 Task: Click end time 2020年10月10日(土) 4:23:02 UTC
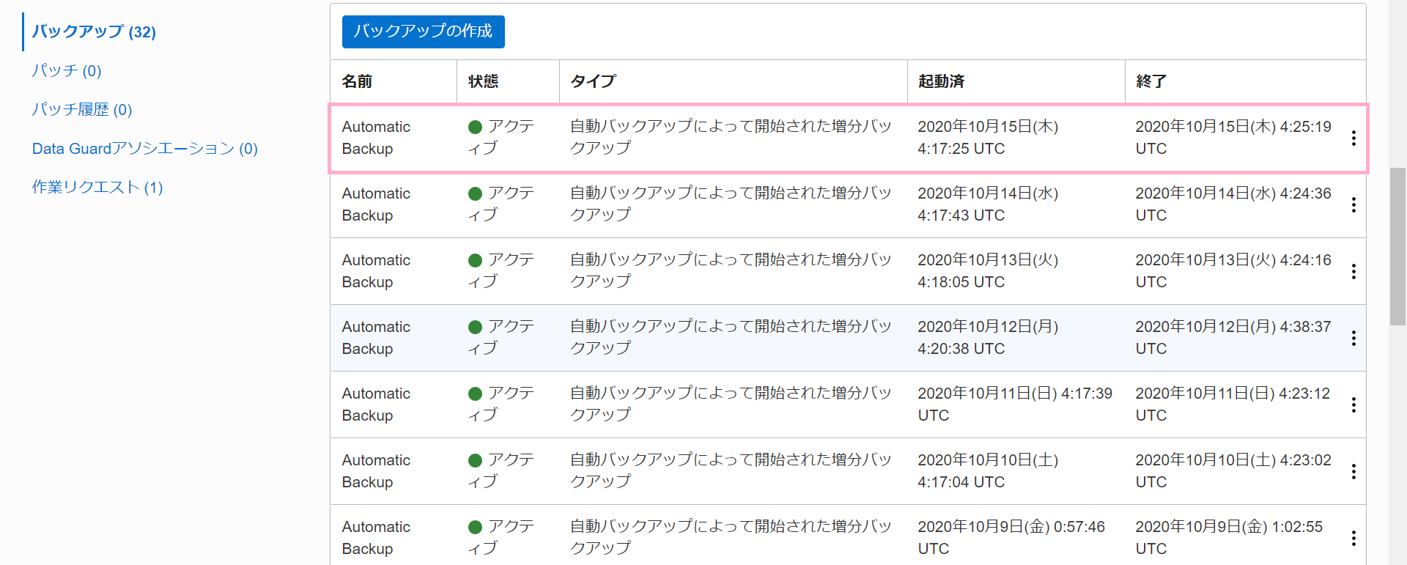coord(1233,471)
